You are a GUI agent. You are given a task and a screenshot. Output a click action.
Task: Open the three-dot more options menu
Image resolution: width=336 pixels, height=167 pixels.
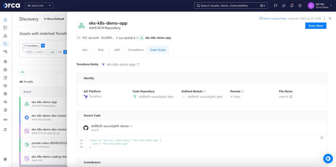(325, 18)
